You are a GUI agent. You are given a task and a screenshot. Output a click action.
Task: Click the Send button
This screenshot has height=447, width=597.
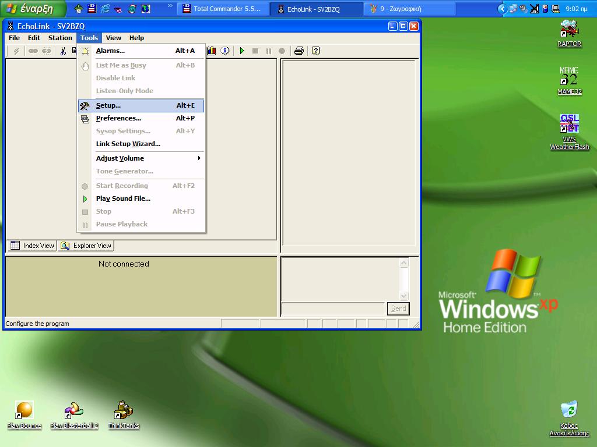point(398,308)
